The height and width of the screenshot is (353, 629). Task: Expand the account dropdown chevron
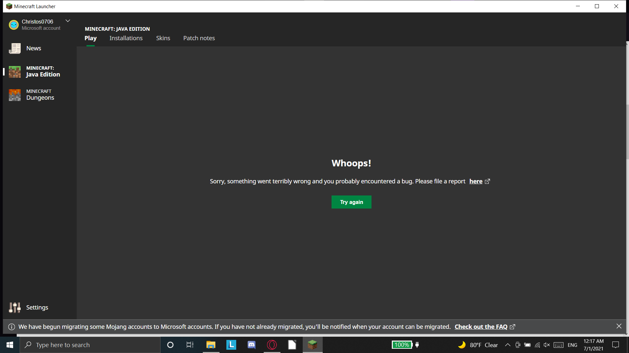(x=68, y=21)
